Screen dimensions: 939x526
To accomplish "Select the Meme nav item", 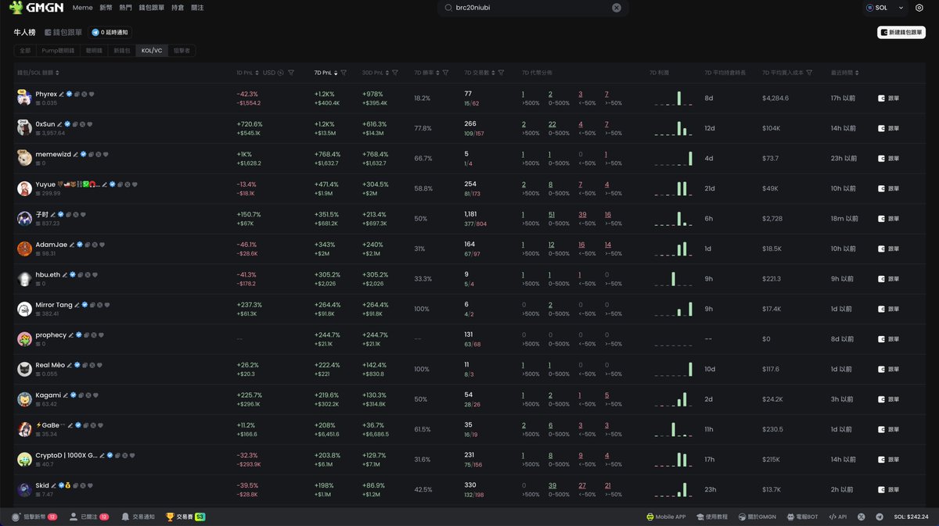I will pyautogui.click(x=82, y=8).
